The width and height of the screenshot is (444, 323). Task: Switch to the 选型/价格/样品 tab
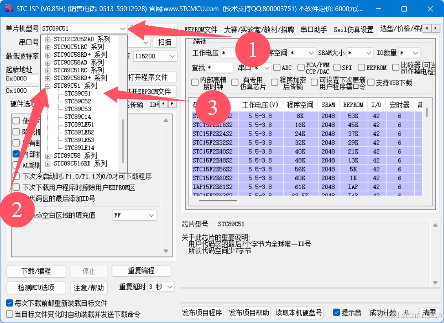[x=400, y=29]
